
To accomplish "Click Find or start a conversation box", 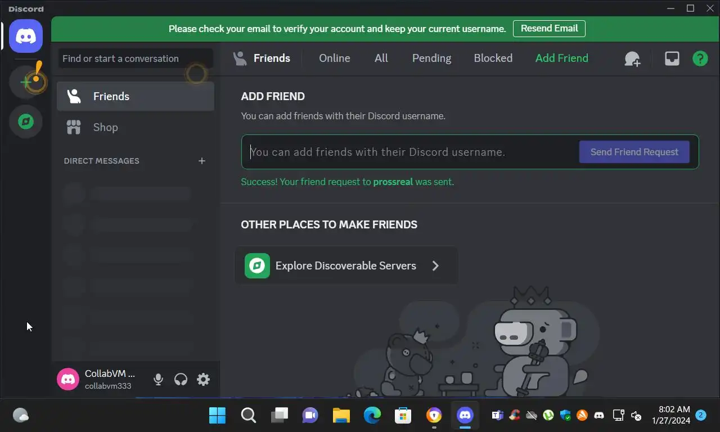I will point(136,58).
